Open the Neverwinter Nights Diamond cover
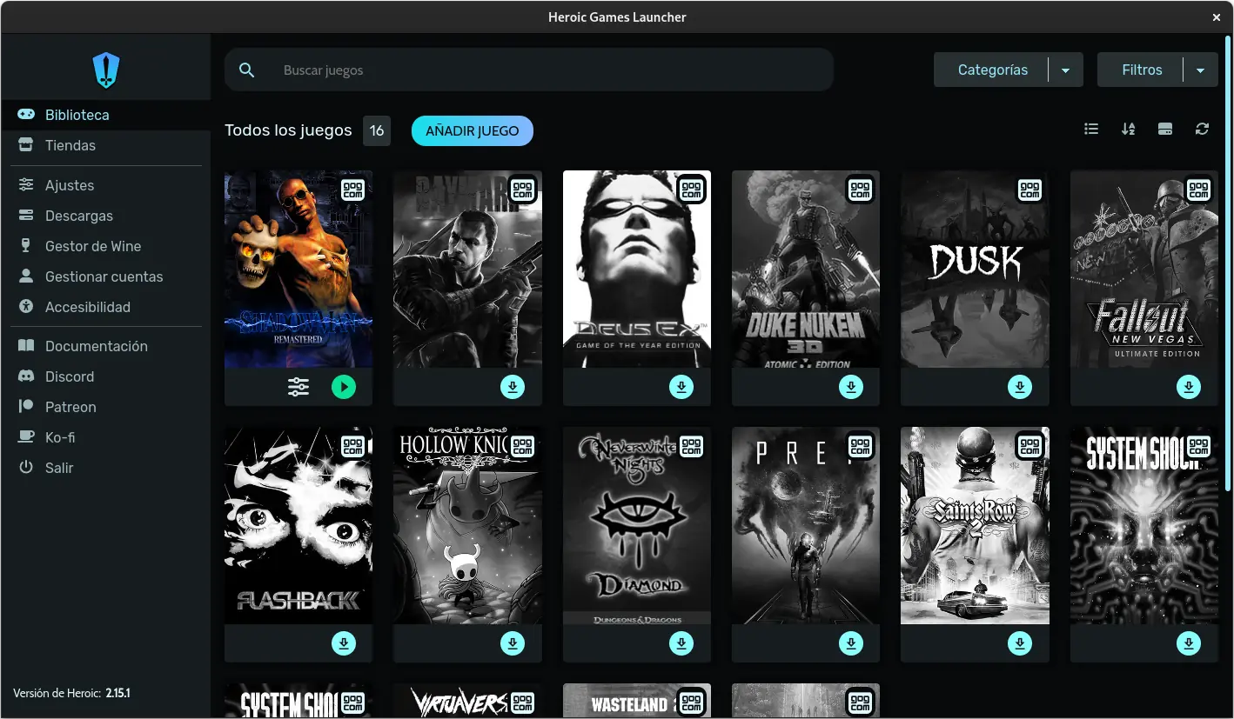This screenshot has height=719, width=1234. (x=637, y=525)
